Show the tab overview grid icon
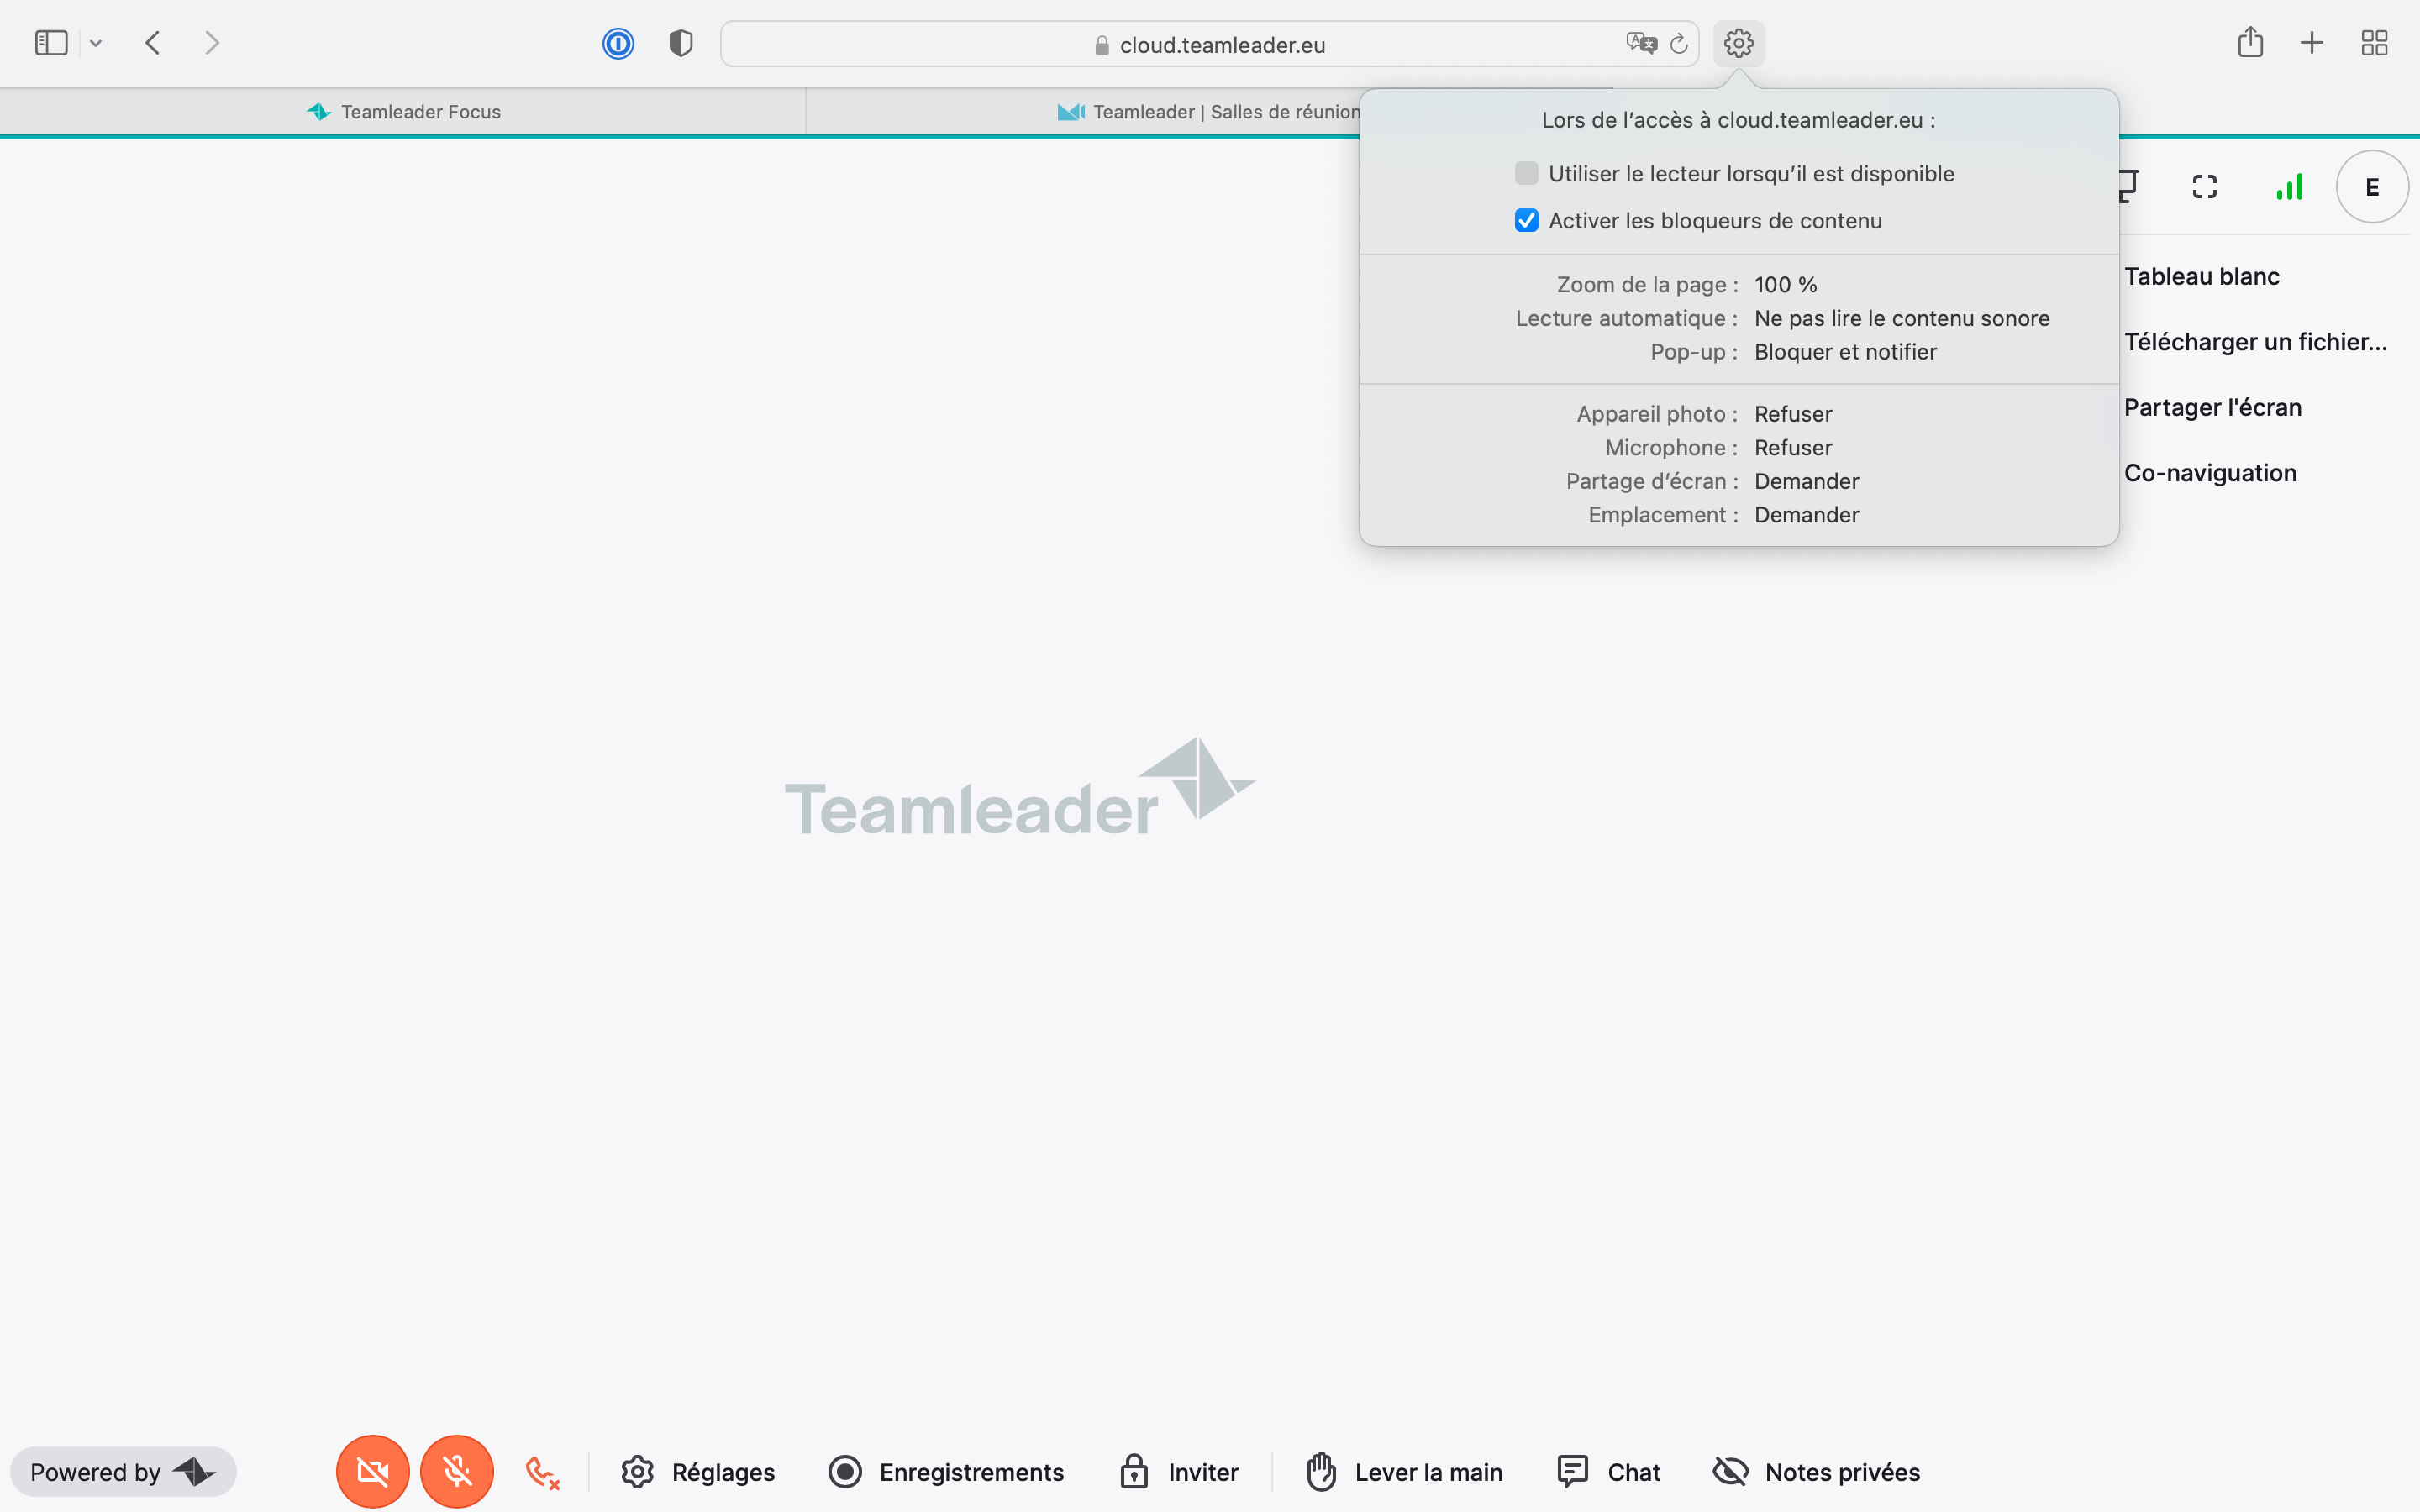 click(2374, 43)
